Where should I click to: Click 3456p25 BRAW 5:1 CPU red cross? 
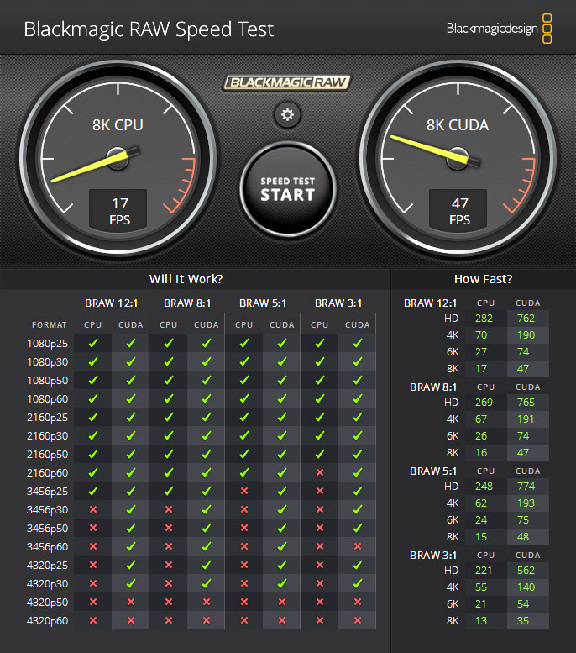pyautogui.click(x=243, y=491)
